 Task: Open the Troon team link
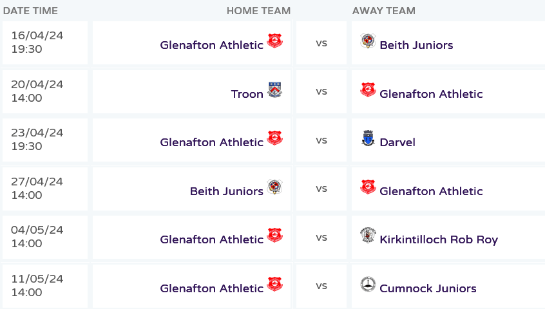click(x=247, y=94)
